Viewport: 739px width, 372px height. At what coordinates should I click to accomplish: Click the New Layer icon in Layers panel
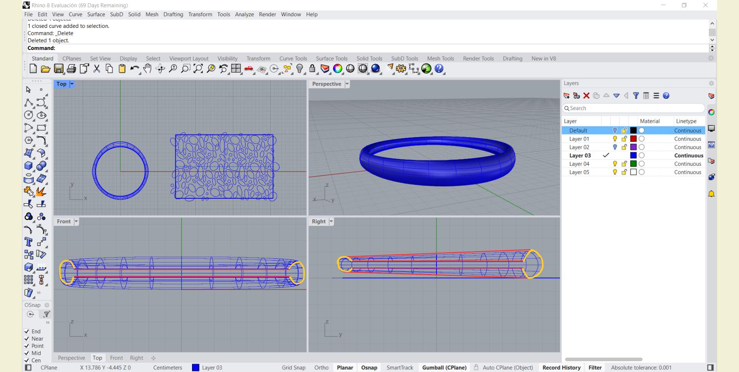[566, 96]
